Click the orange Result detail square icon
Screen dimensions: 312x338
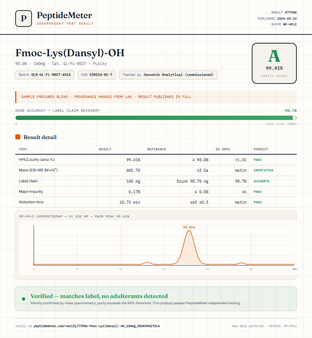[x=18, y=137]
